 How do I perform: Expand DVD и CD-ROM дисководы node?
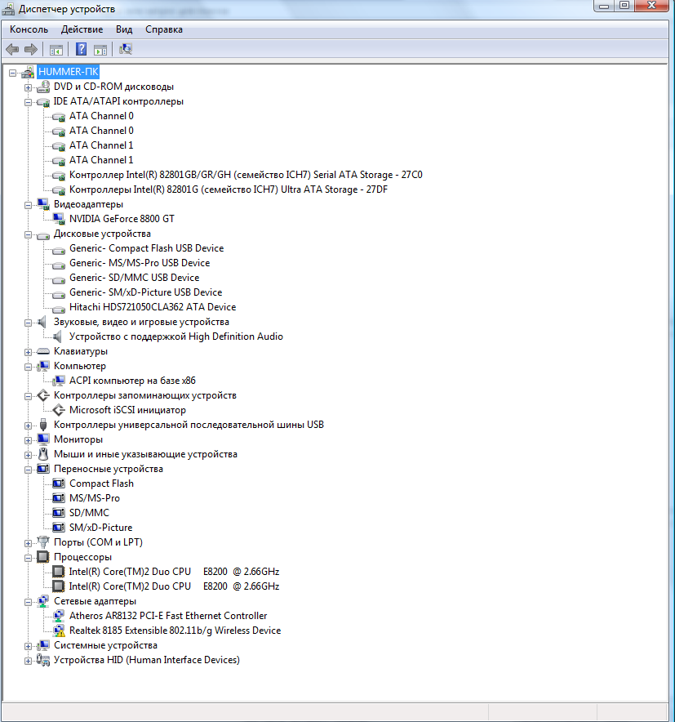28,87
